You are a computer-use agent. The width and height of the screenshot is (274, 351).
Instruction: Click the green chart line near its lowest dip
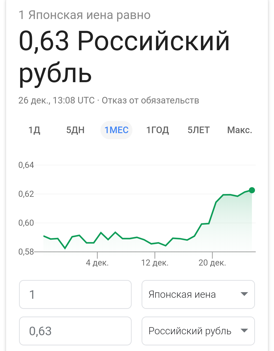pos(65,248)
